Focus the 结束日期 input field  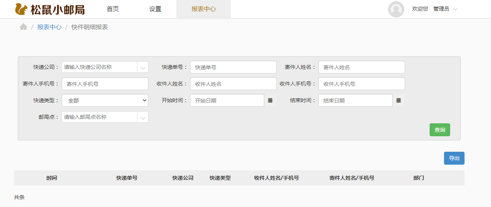point(355,100)
